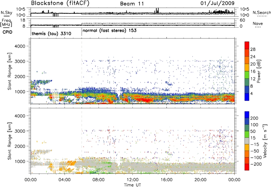Click the '16:00' time axis tick label
Image resolution: width=271 pixels, height=187 pixels.
(166, 180)
